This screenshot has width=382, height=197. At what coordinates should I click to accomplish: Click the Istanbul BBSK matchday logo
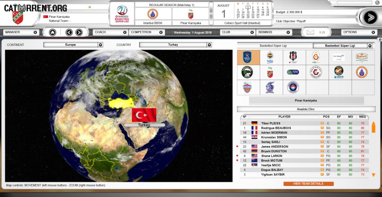point(153,13)
